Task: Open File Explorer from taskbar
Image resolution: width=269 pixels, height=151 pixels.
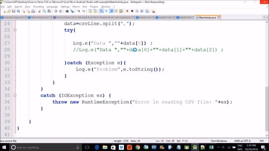Action: 105,147
